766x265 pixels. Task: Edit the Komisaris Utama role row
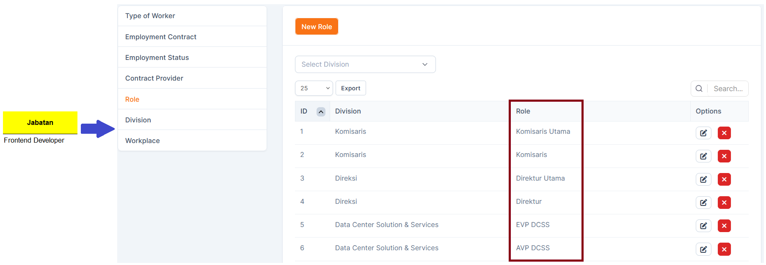tap(703, 133)
